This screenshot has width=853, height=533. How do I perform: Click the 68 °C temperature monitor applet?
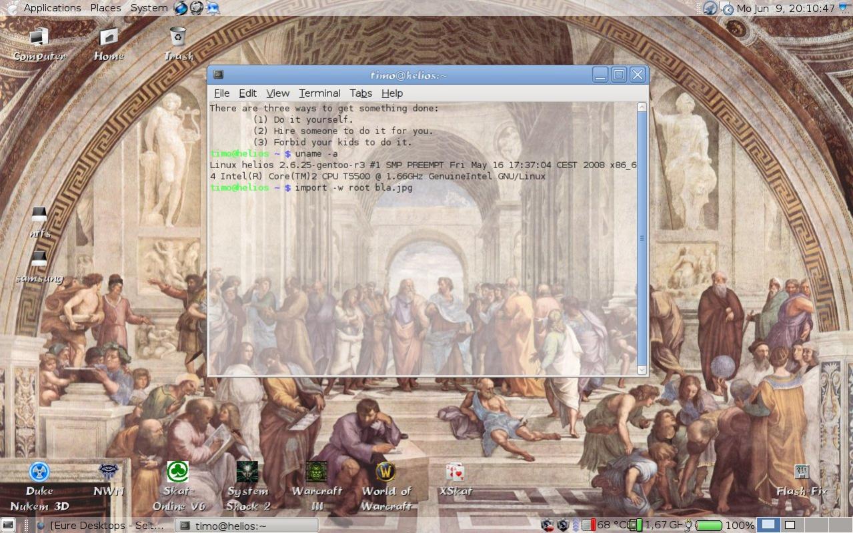604,525
